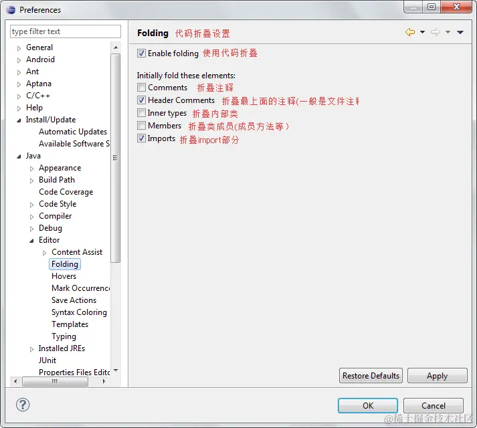Click the back navigation arrow icon

[x=410, y=32]
